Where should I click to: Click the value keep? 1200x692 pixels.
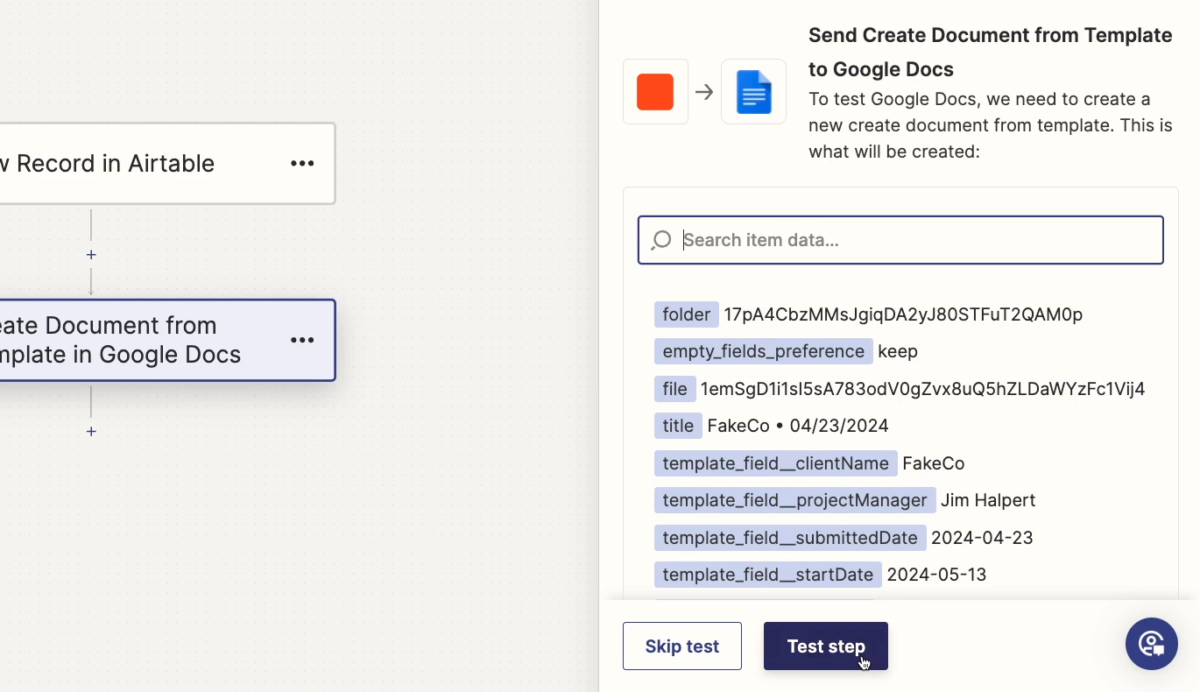coord(898,351)
